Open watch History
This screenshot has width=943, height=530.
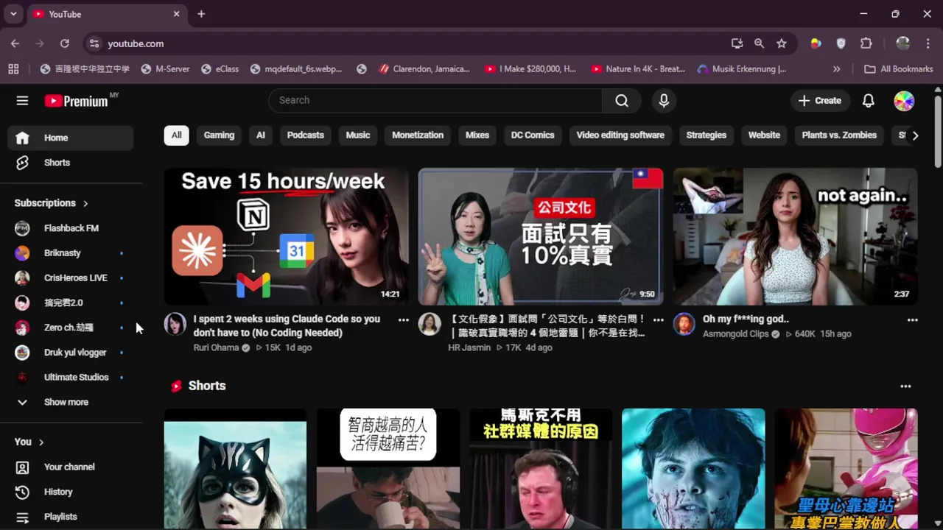tap(71, 492)
